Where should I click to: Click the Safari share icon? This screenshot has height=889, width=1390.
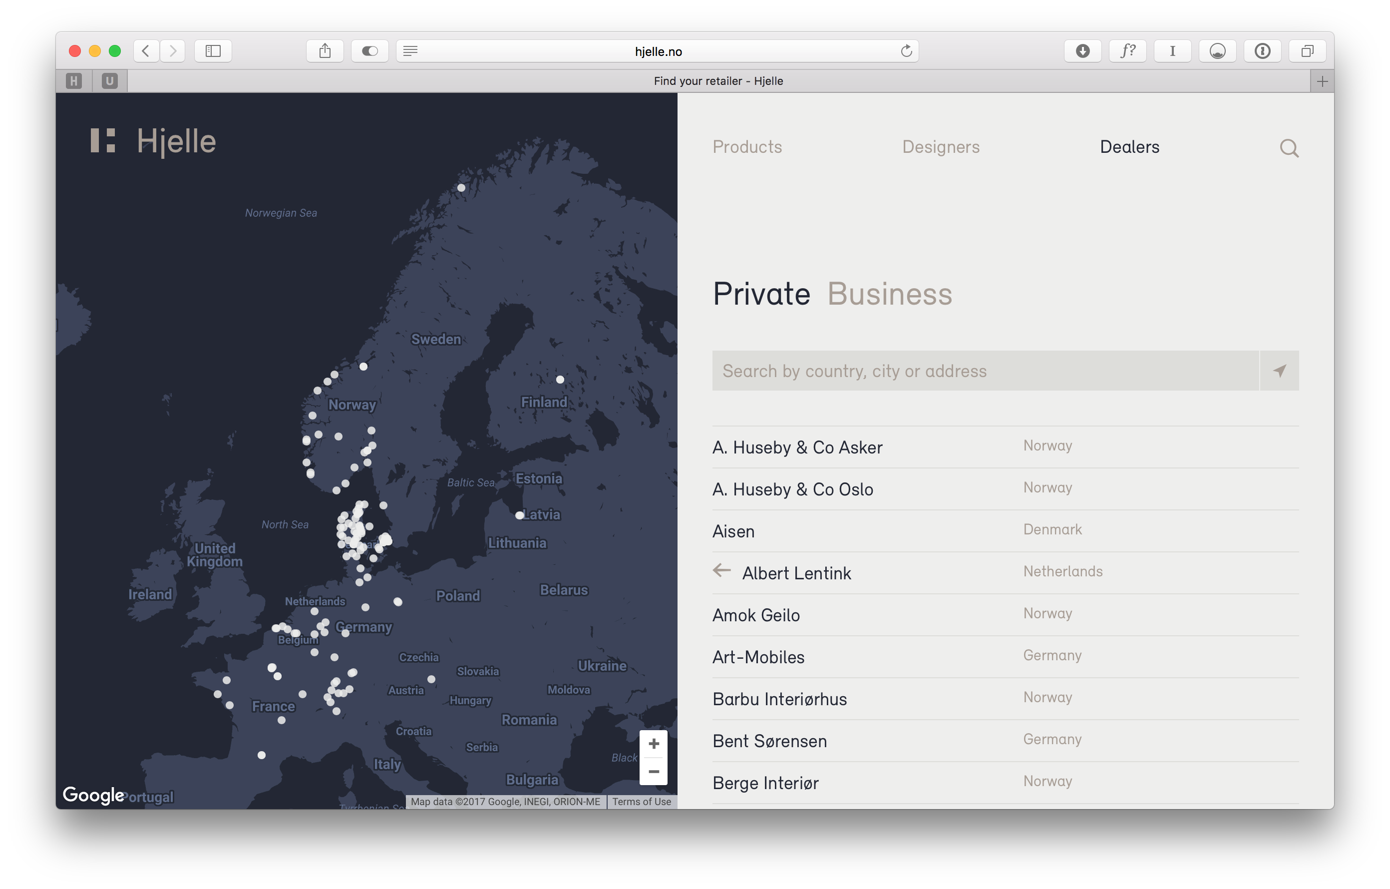click(x=325, y=51)
